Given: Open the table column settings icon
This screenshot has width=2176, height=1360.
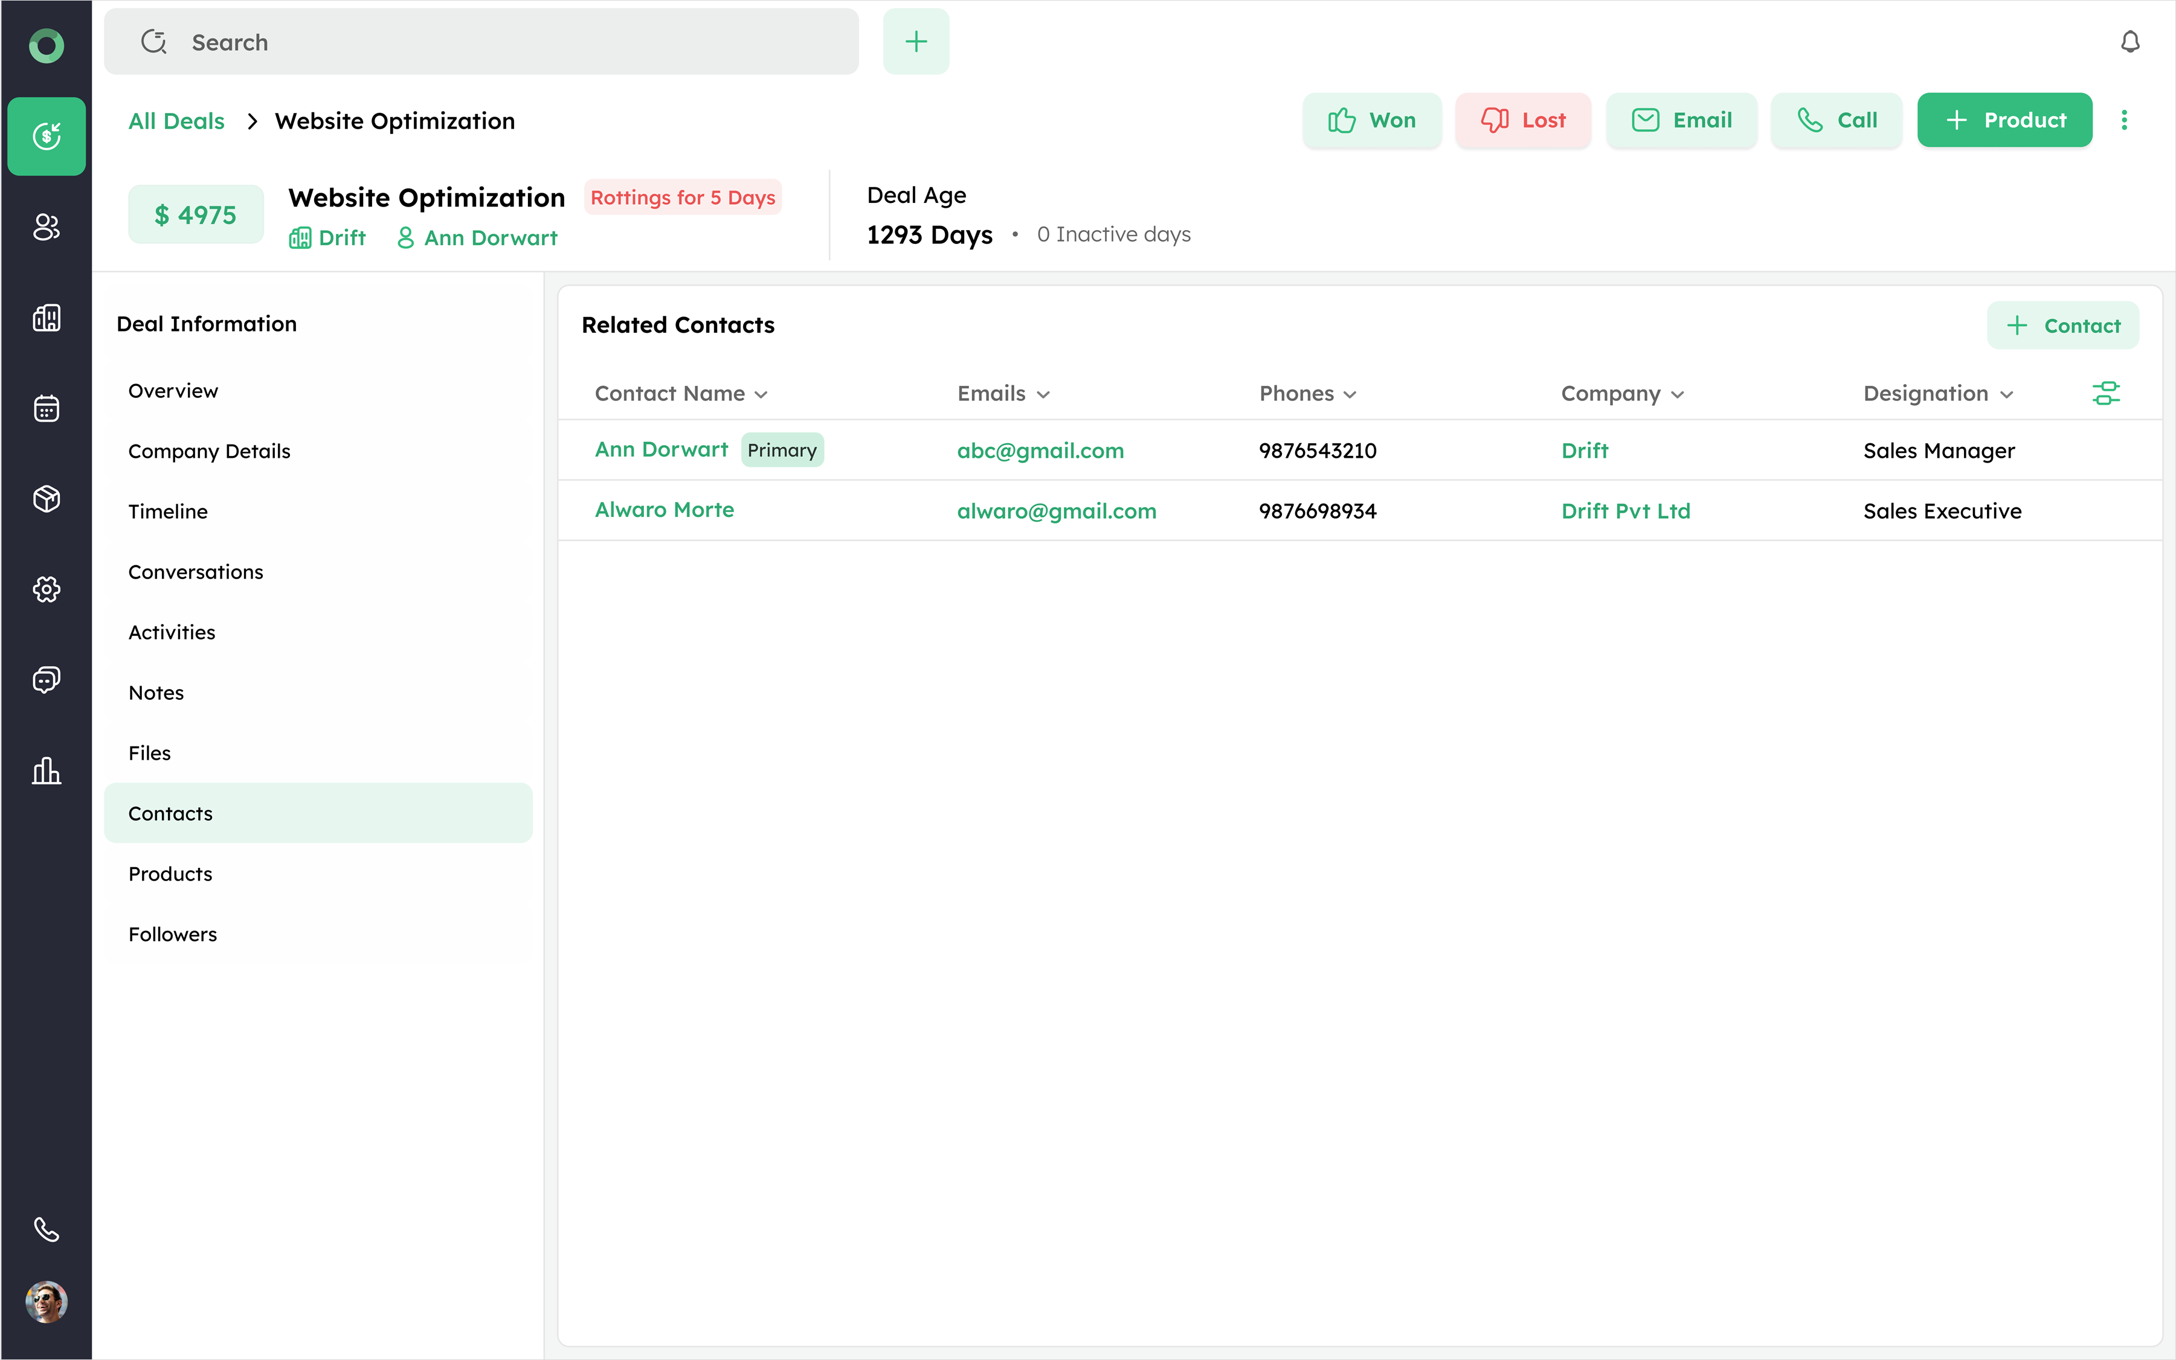Looking at the screenshot, I should 2105,393.
